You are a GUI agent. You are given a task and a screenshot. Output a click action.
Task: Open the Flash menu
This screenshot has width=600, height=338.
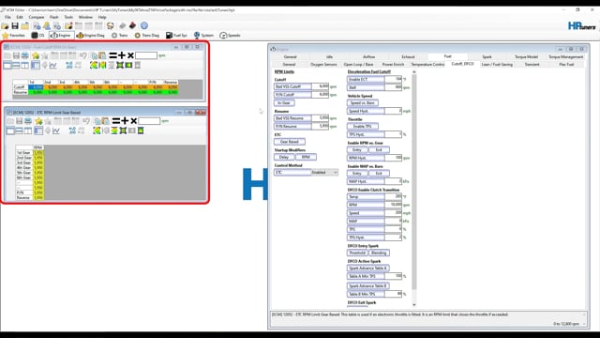(x=54, y=17)
